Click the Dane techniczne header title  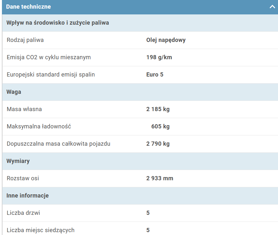point(28,7)
